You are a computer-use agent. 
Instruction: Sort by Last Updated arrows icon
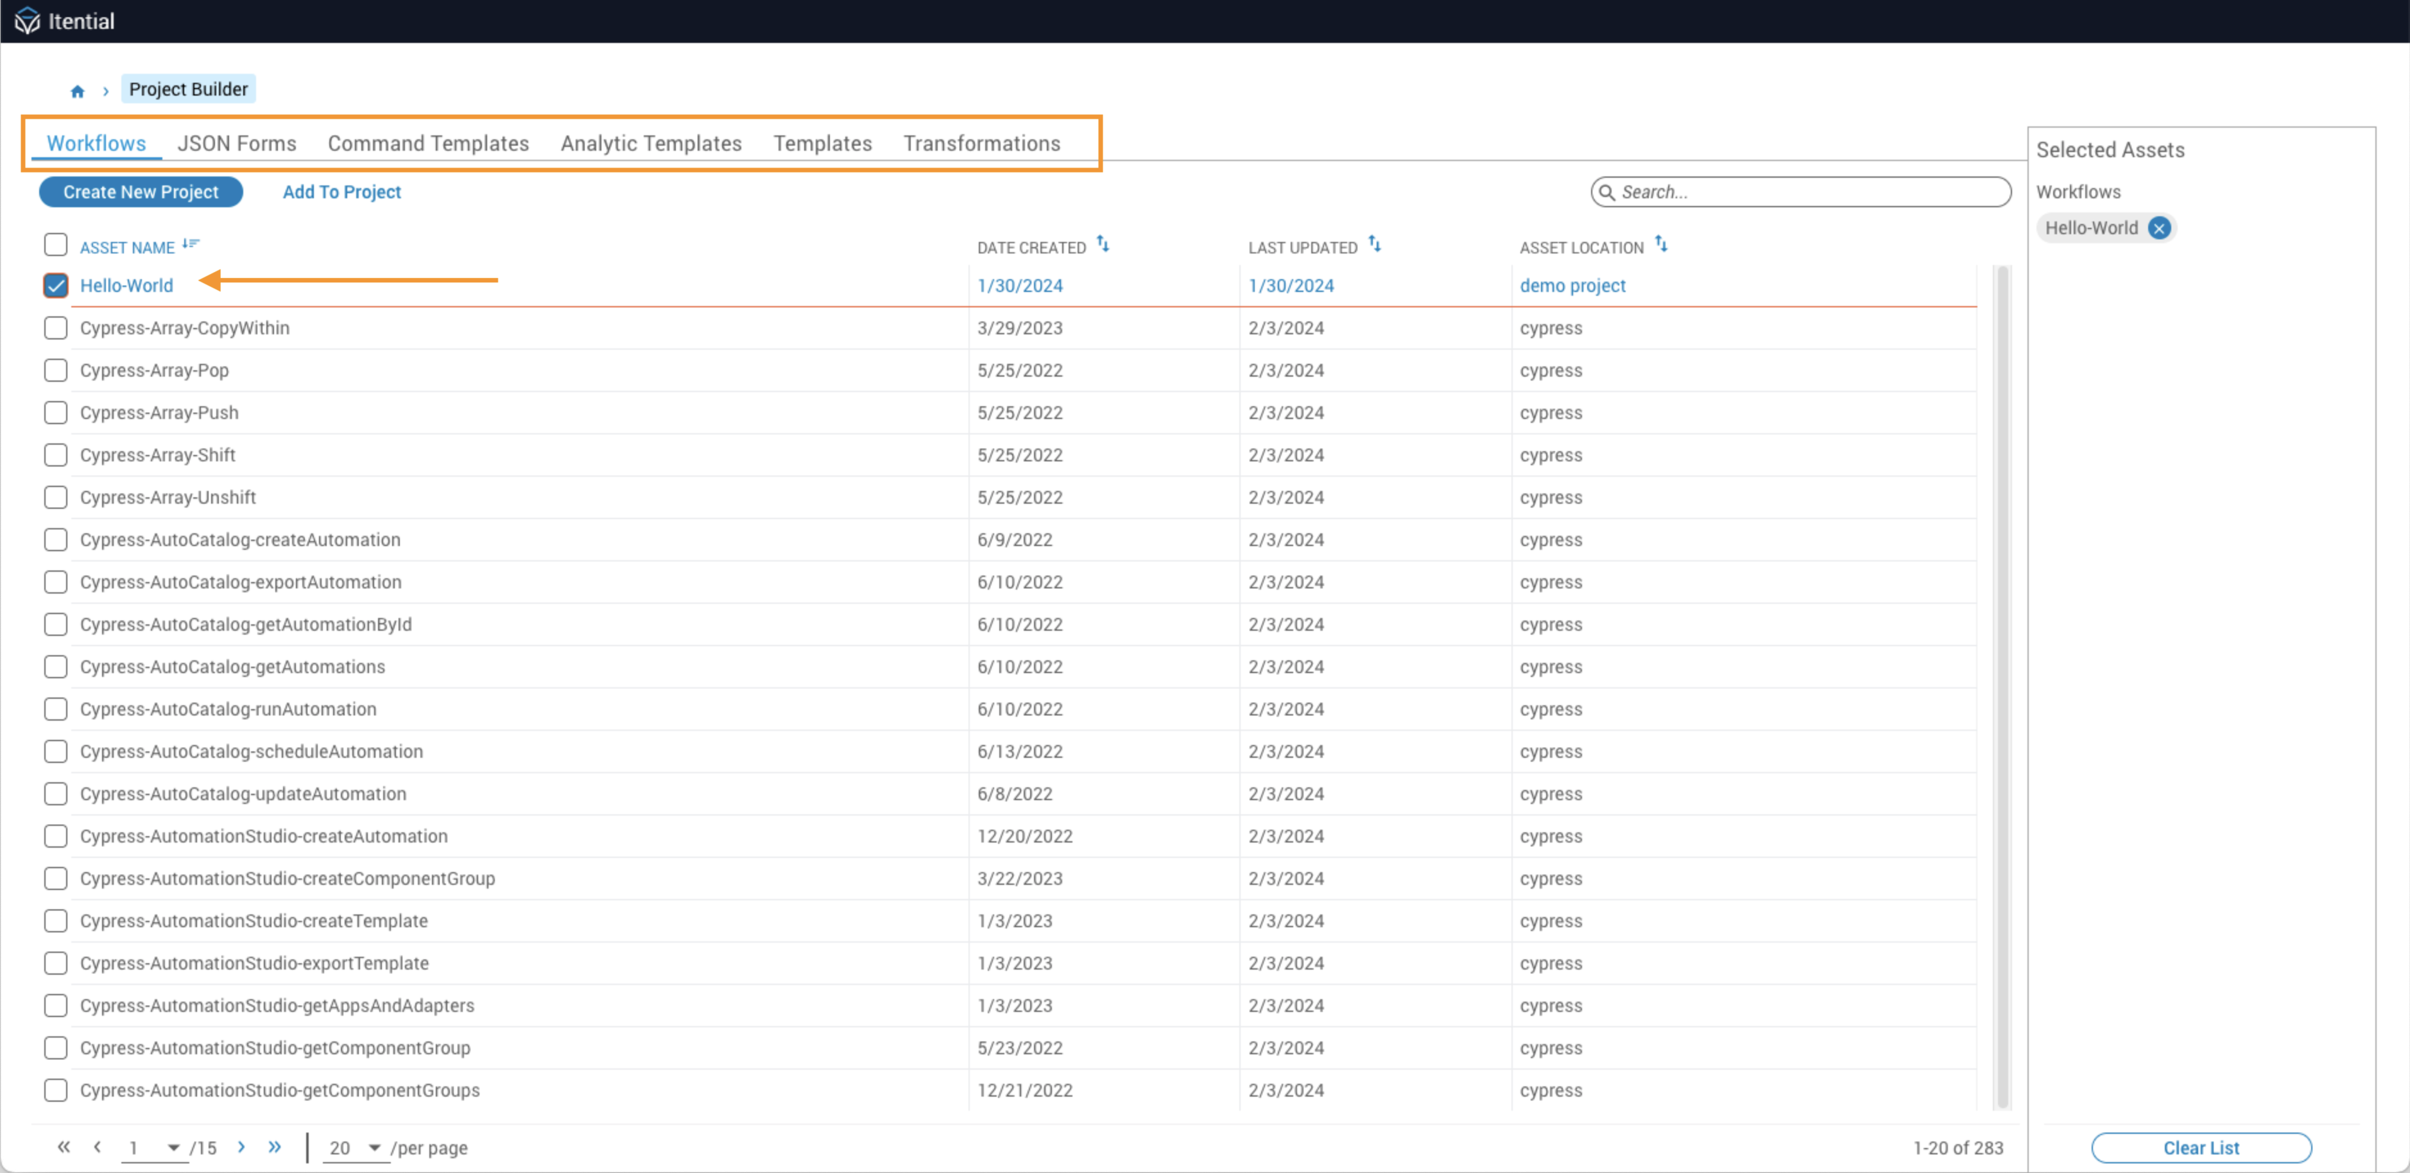pyautogui.click(x=1374, y=245)
